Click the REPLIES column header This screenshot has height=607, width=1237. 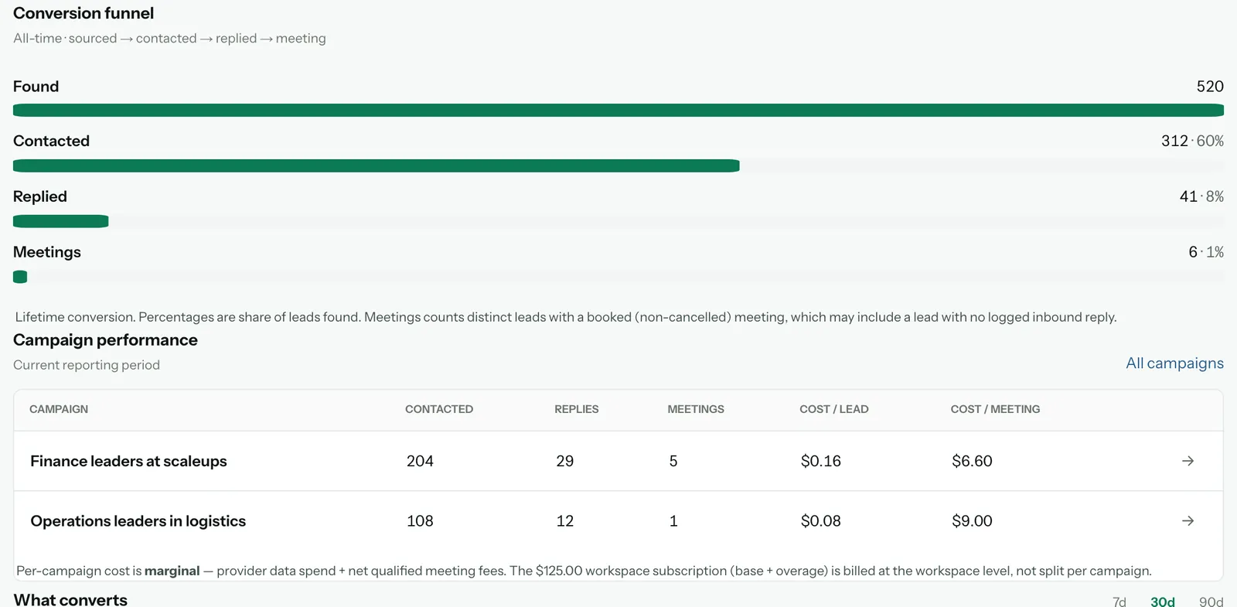tap(576, 409)
